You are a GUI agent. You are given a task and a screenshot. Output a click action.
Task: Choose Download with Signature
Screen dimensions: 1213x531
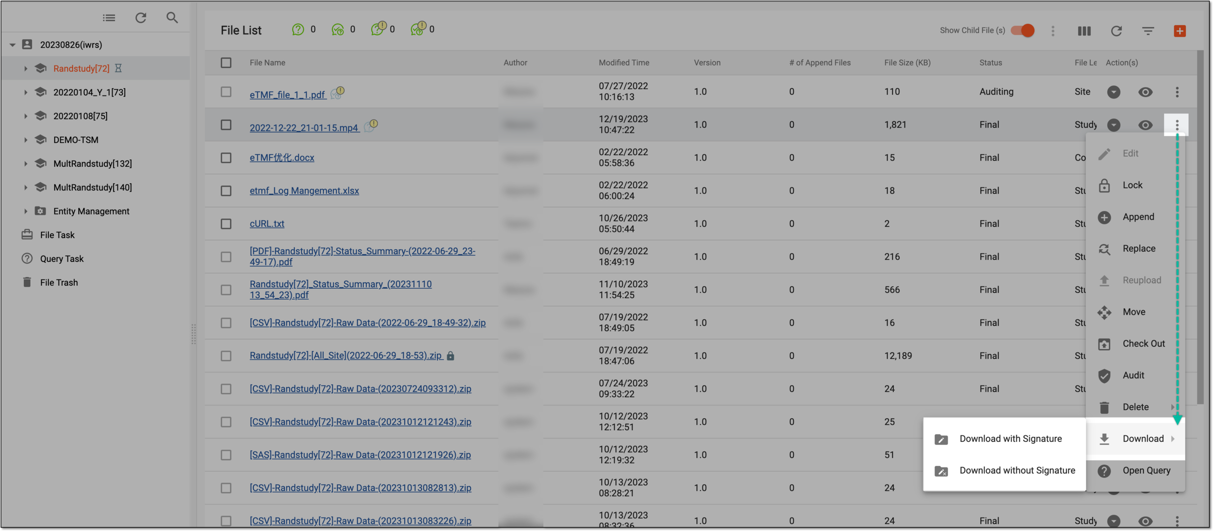(1004, 439)
